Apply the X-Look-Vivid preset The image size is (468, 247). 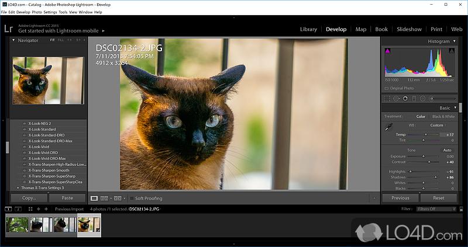click(x=39, y=147)
